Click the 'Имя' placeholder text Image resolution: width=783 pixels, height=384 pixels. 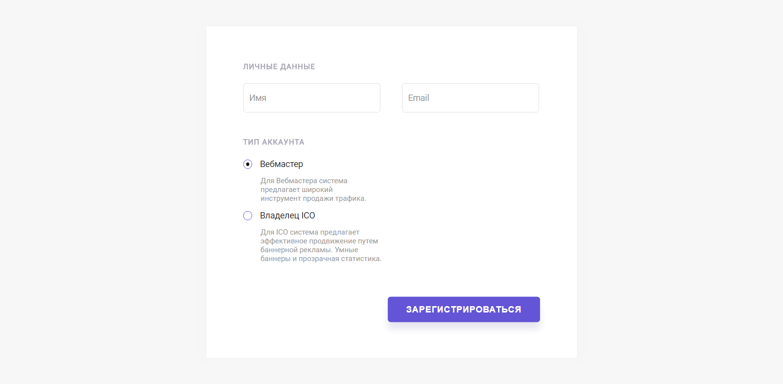258,98
